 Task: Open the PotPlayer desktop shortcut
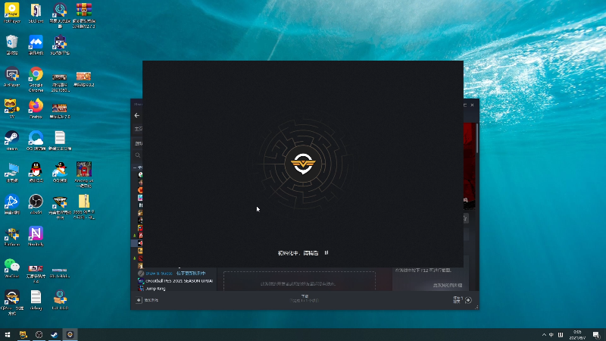click(x=11, y=13)
